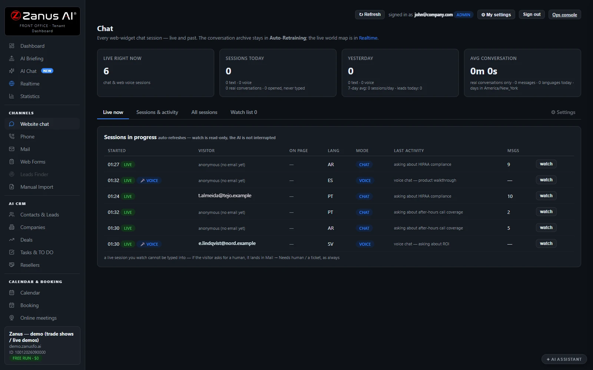Open Sessions & activity tab

click(x=157, y=112)
